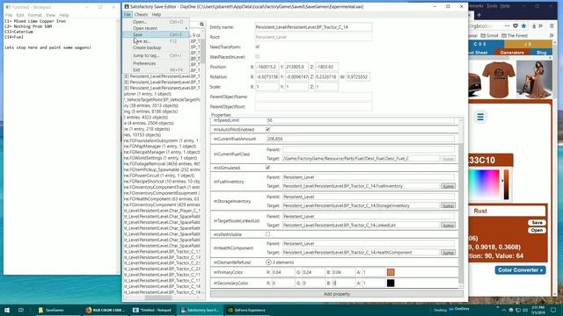The width and height of the screenshot is (563, 316).
Task: Open the round hamburger menu on web page
Action: (480, 117)
